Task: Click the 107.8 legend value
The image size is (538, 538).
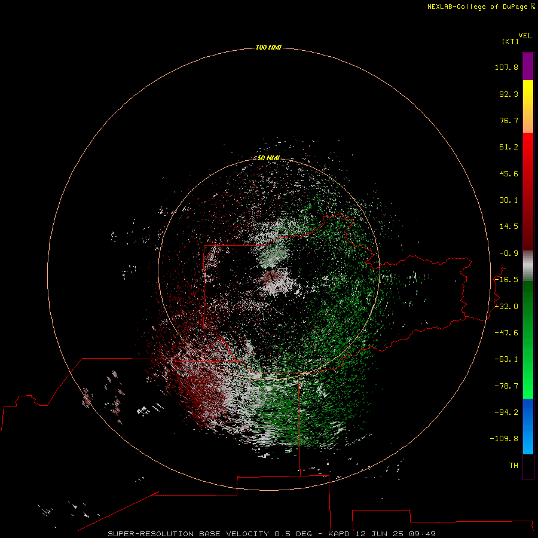Action: pos(506,67)
